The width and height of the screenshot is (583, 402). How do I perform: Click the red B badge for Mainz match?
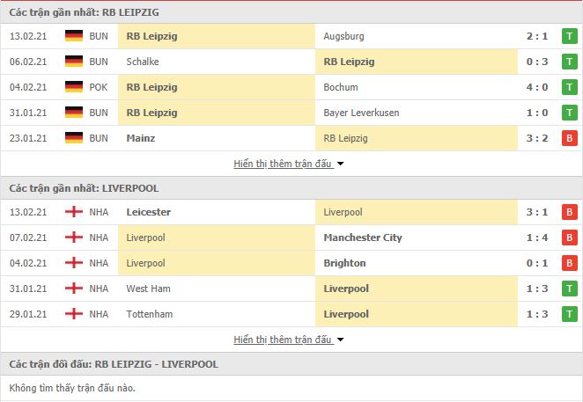click(x=569, y=138)
